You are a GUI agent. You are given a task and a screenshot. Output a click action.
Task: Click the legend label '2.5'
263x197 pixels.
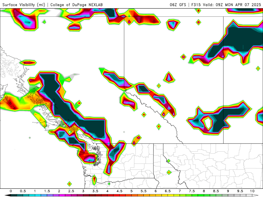pos(71,191)
